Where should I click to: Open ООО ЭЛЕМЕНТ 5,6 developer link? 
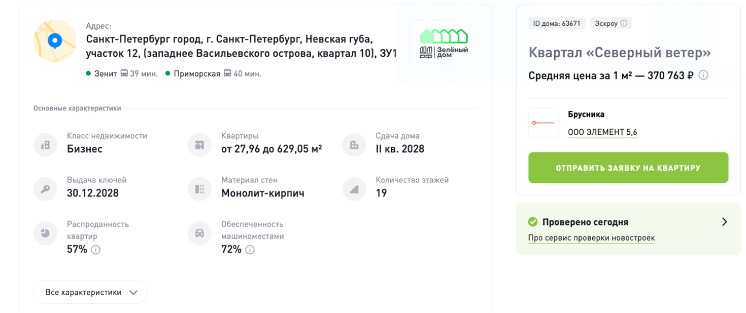click(x=602, y=132)
